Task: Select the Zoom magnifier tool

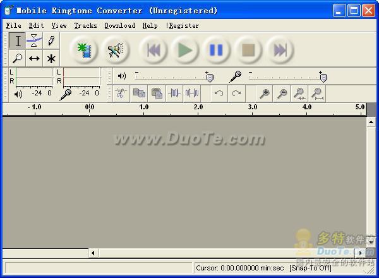Action: click(x=18, y=58)
